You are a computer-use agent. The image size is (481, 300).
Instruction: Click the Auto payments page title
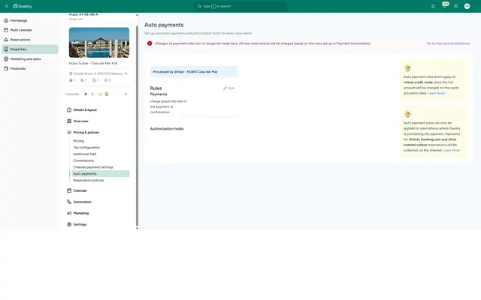[x=164, y=25]
